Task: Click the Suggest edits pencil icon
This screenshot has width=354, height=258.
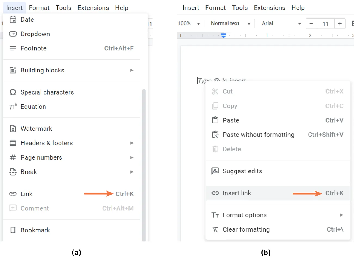Action: tap(215, 171)
